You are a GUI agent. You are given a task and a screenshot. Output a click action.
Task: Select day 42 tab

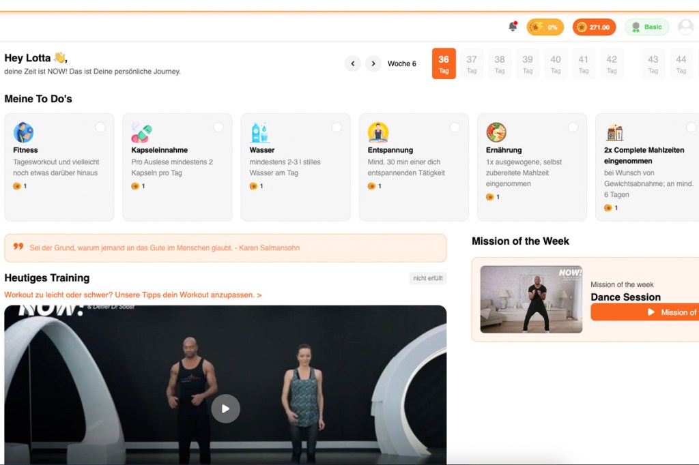pyautogui.click(x=612, y=63)
